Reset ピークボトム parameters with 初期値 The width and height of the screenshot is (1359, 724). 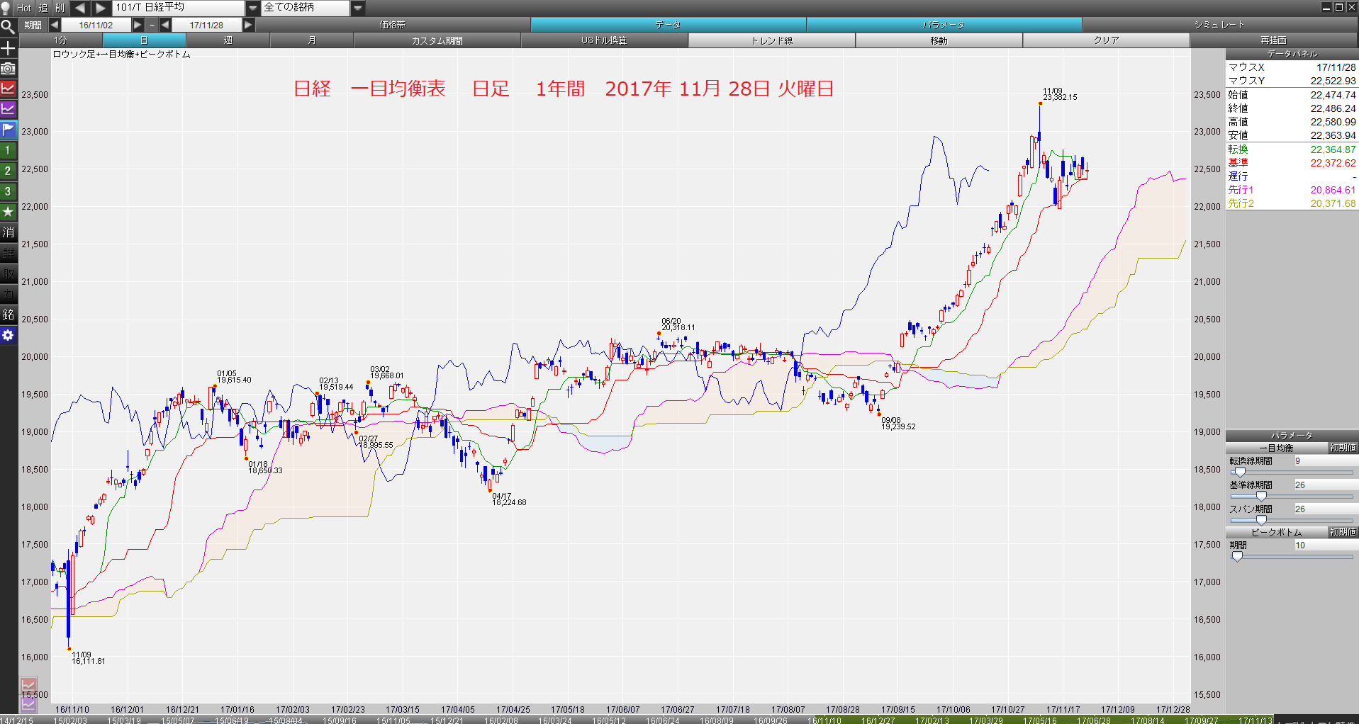(1343, 532)
